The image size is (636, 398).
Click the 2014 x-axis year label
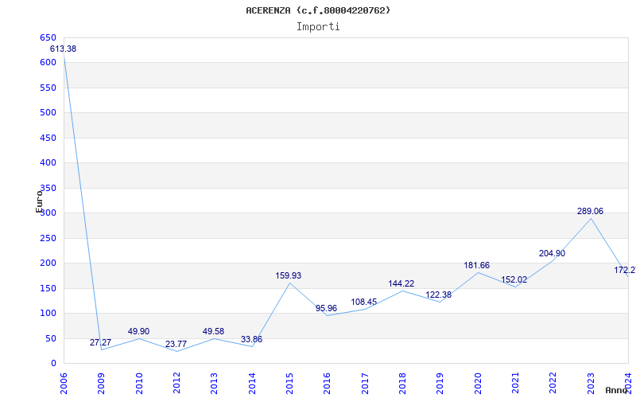click(x=252, y=384)
